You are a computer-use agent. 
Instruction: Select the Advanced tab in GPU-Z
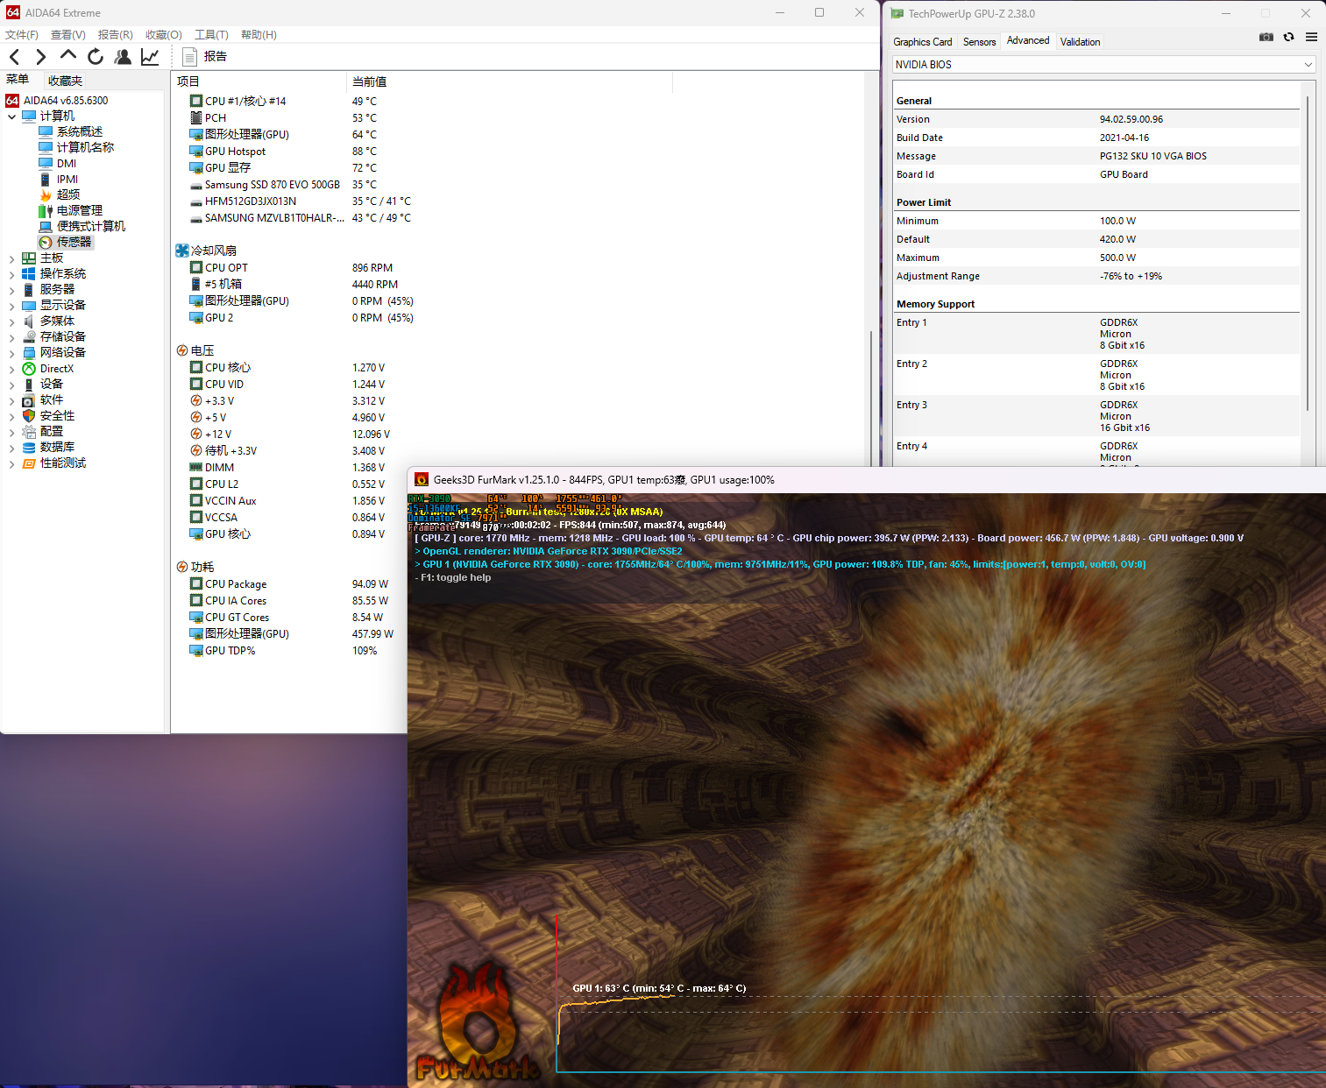1028,40
